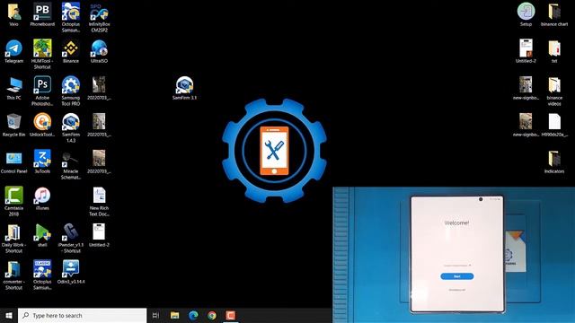Open the txt folder
The width and height of the screenshot is (575, 323).
click(554, 51)
